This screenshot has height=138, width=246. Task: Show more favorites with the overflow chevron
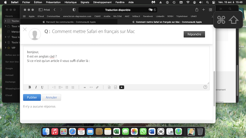click(212, 16)
